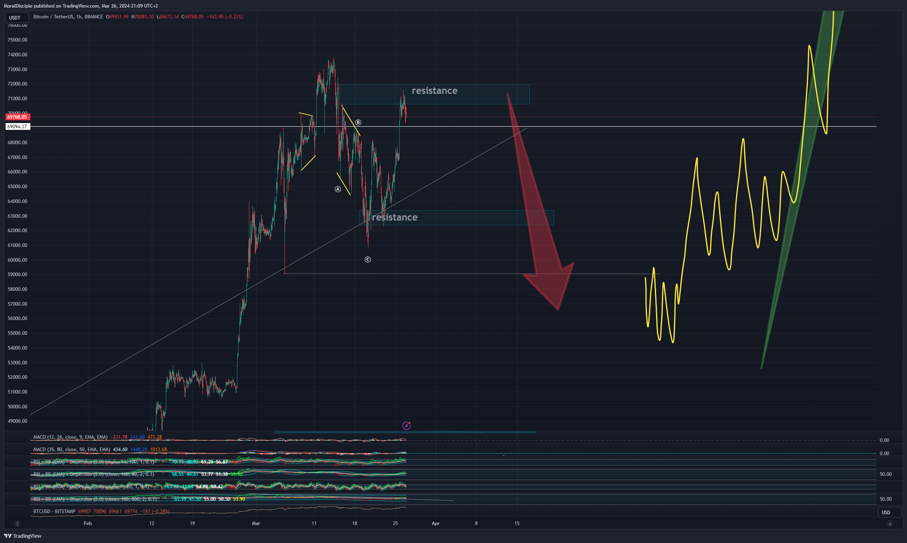Click the lower resistance zone label

click(395, 217)
